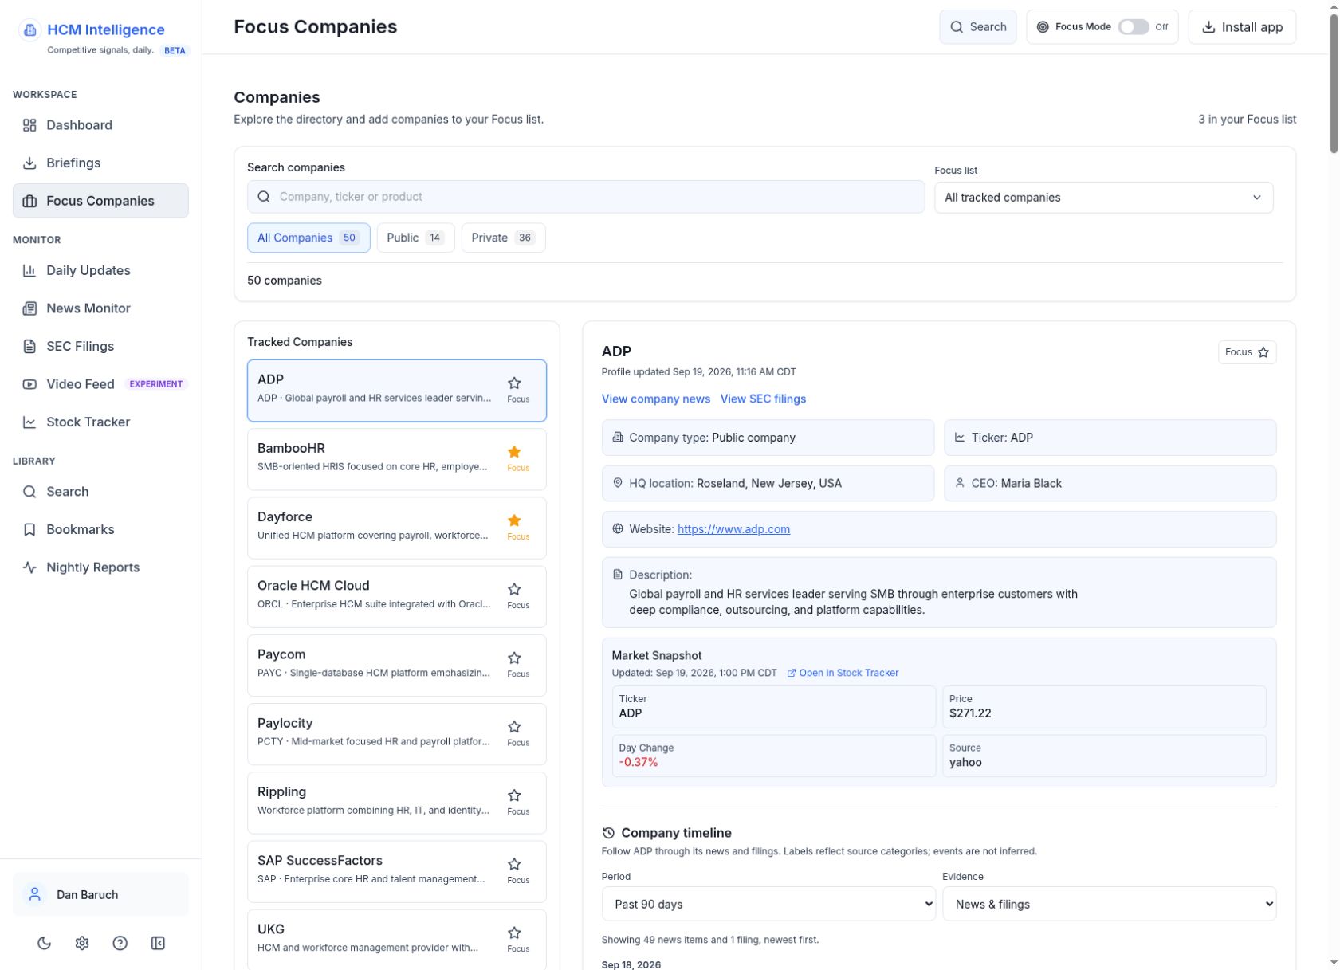Open Dashboard from the sidebar
The image size is (1340, 970).
[x=100, y=125]
